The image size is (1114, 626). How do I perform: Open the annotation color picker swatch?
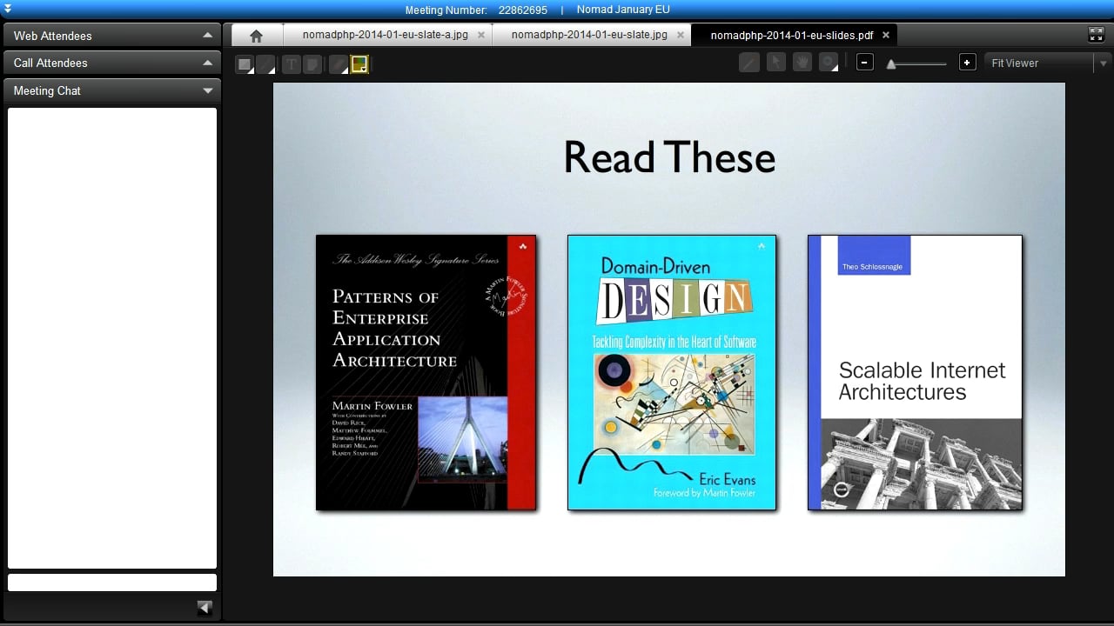coord(359,64)
